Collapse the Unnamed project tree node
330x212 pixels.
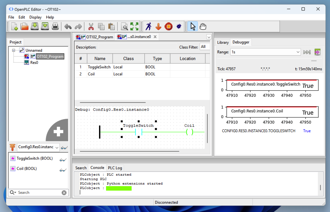pos(13,50)
